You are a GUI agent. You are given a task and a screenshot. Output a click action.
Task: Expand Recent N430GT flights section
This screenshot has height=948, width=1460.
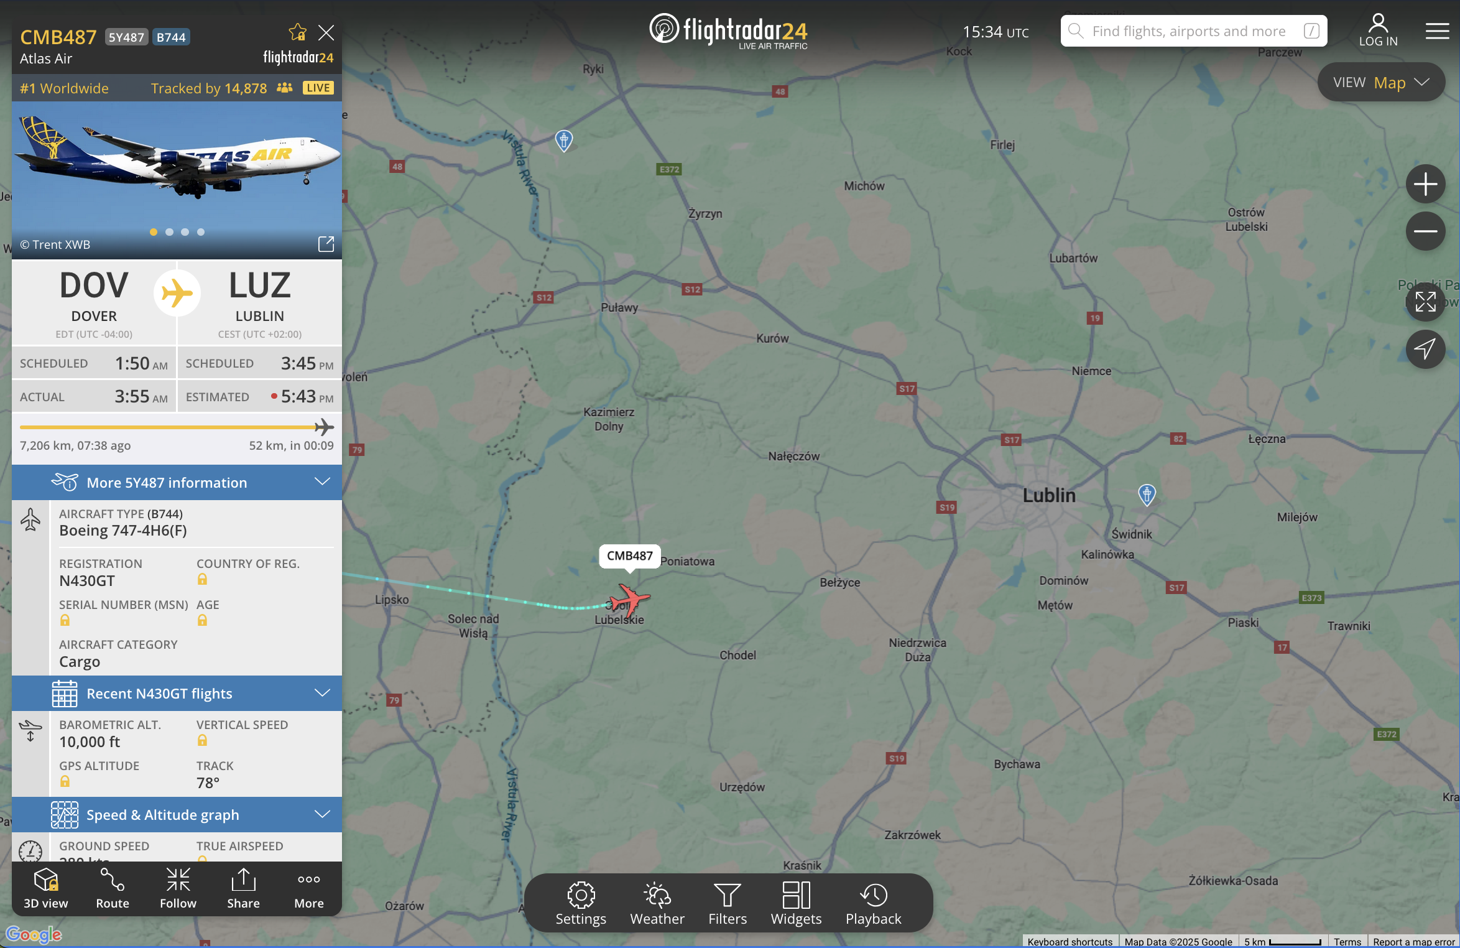tap(177, 693)
